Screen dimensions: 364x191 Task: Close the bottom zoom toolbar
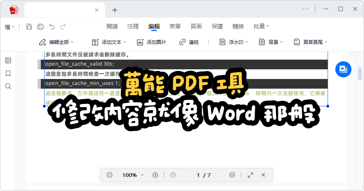click(263, 175)
